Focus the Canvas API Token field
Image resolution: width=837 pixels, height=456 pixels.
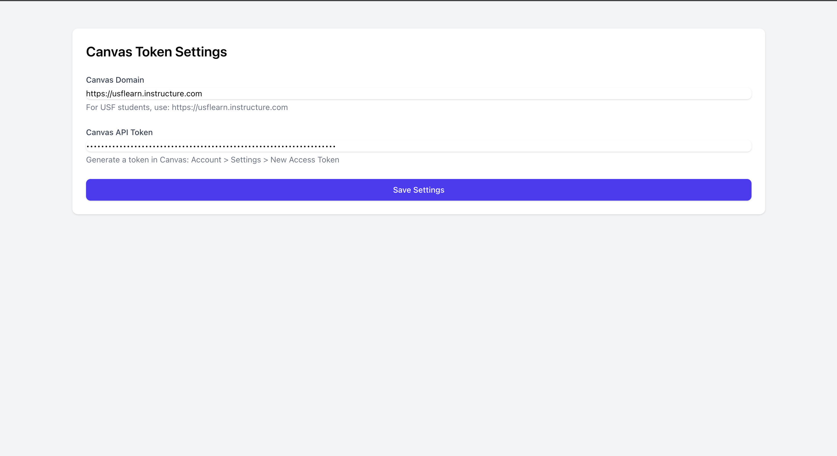point(418,146)
